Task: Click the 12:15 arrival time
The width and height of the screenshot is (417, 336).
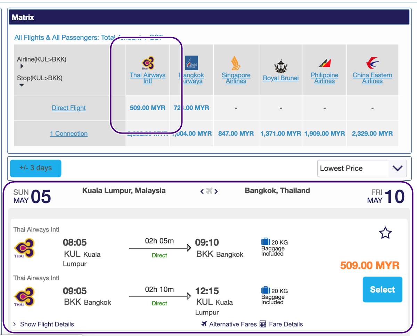Action: coord(207,291)
